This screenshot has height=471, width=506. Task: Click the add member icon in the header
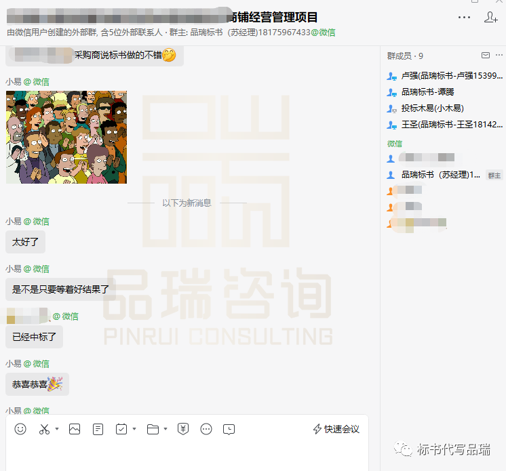(490, 17)
